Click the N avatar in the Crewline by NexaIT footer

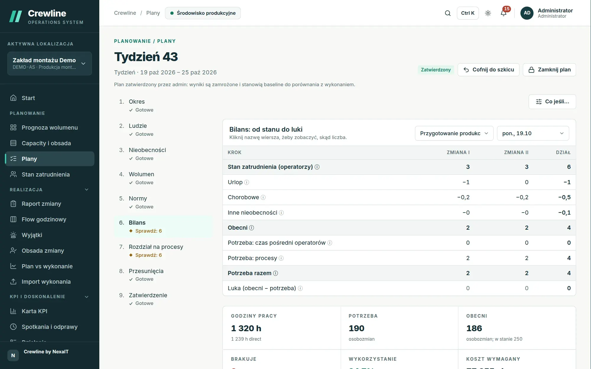[13, 355]
